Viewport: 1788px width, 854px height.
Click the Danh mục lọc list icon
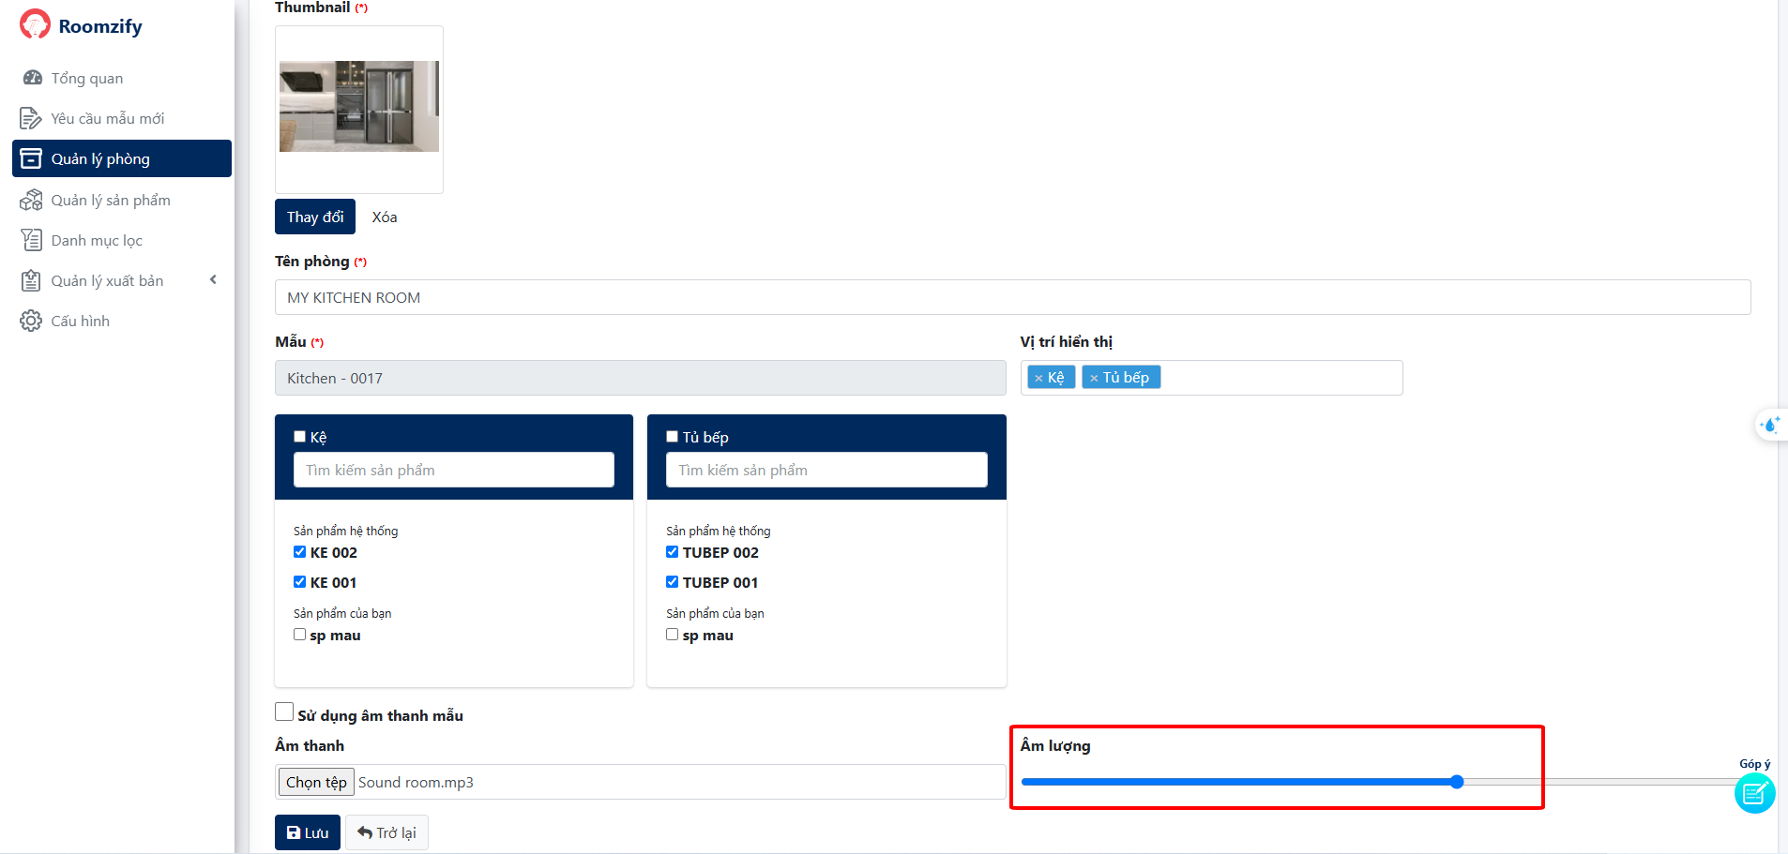tap(31, 240)
